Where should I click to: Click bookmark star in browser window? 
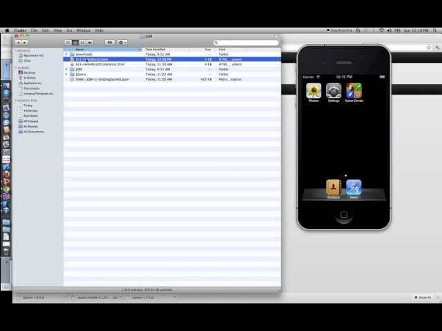click(x=429, y=48)
